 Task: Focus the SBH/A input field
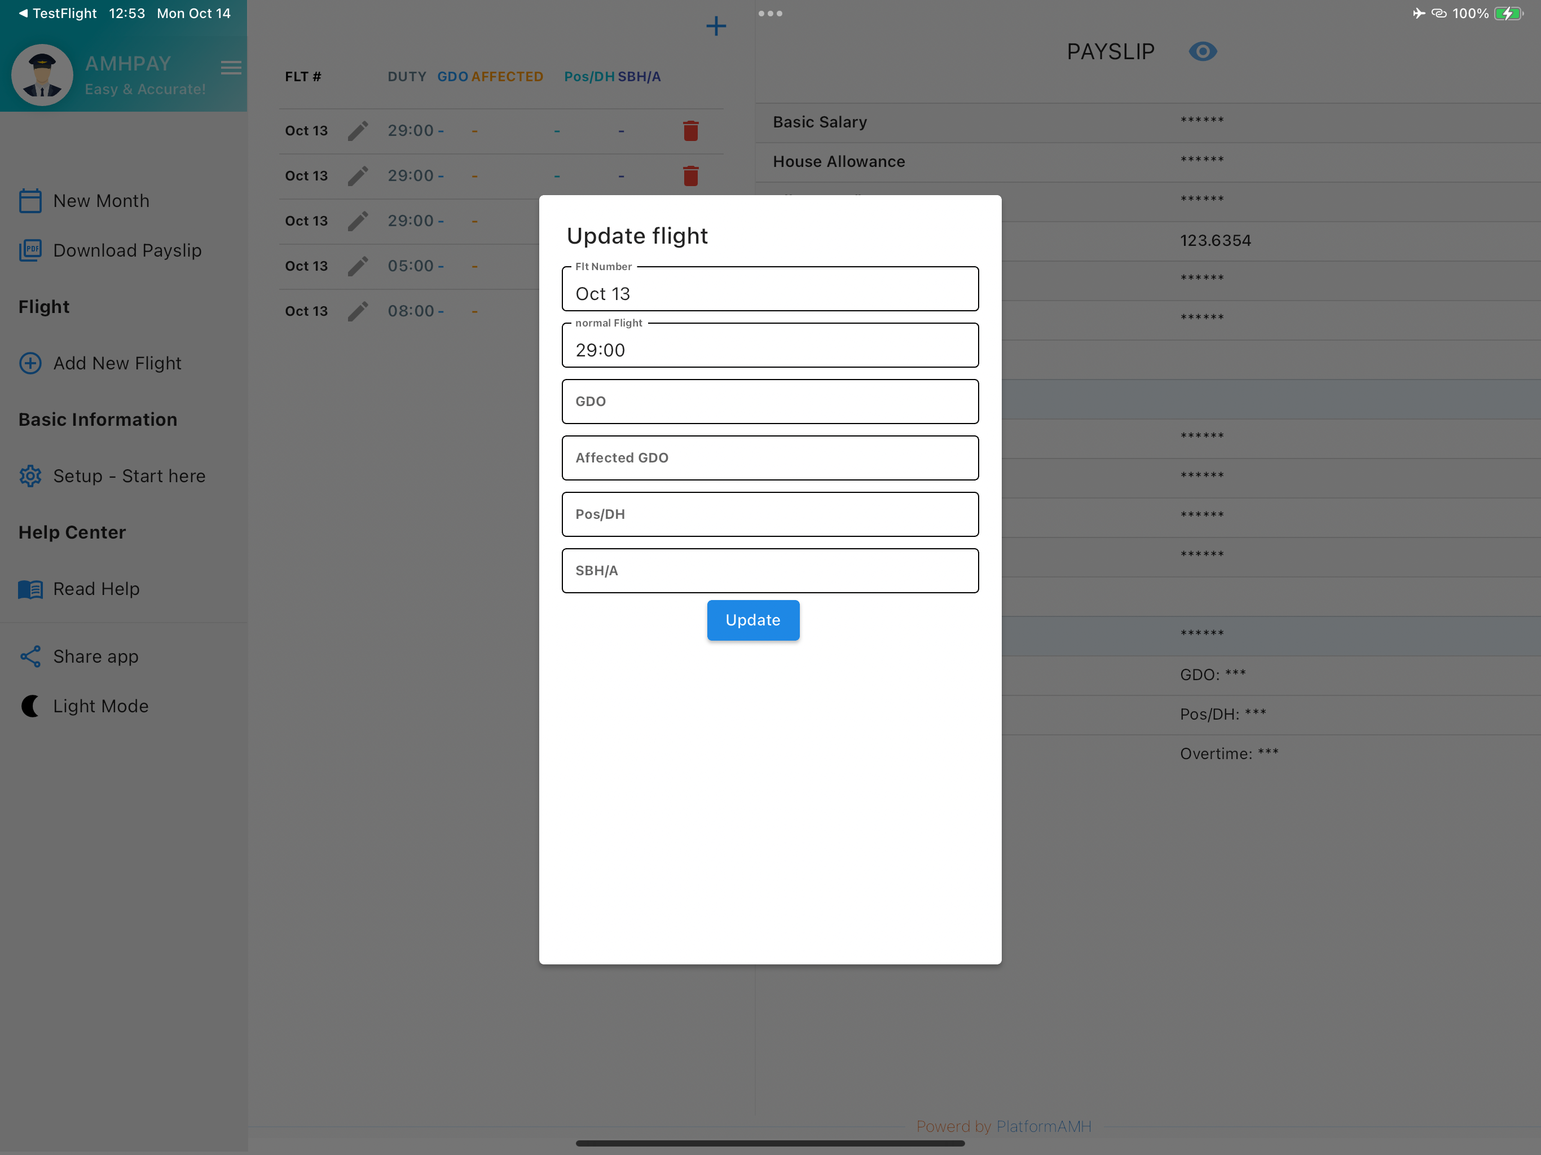click(770, 571)
